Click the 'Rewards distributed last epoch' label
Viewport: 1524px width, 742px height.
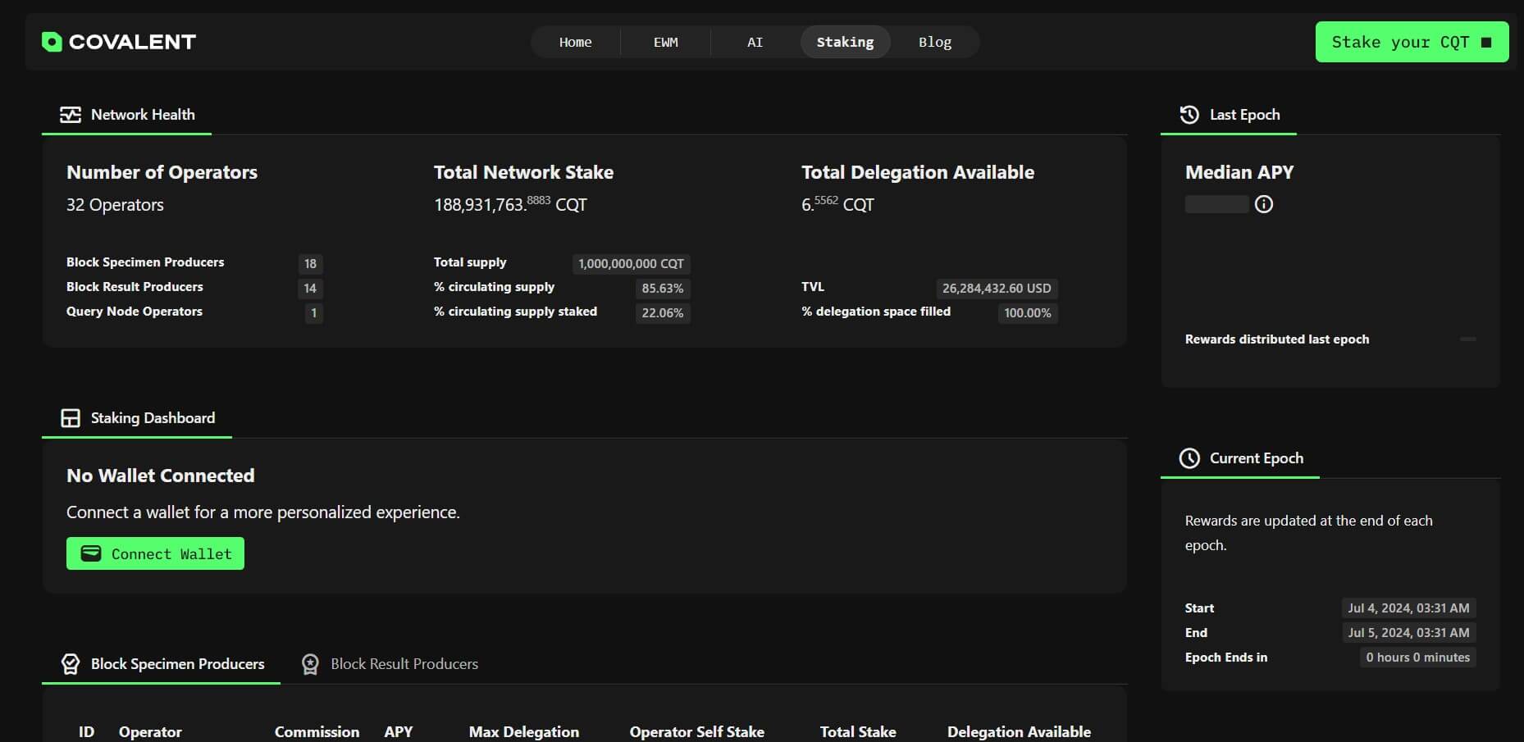pos(1277,339)
